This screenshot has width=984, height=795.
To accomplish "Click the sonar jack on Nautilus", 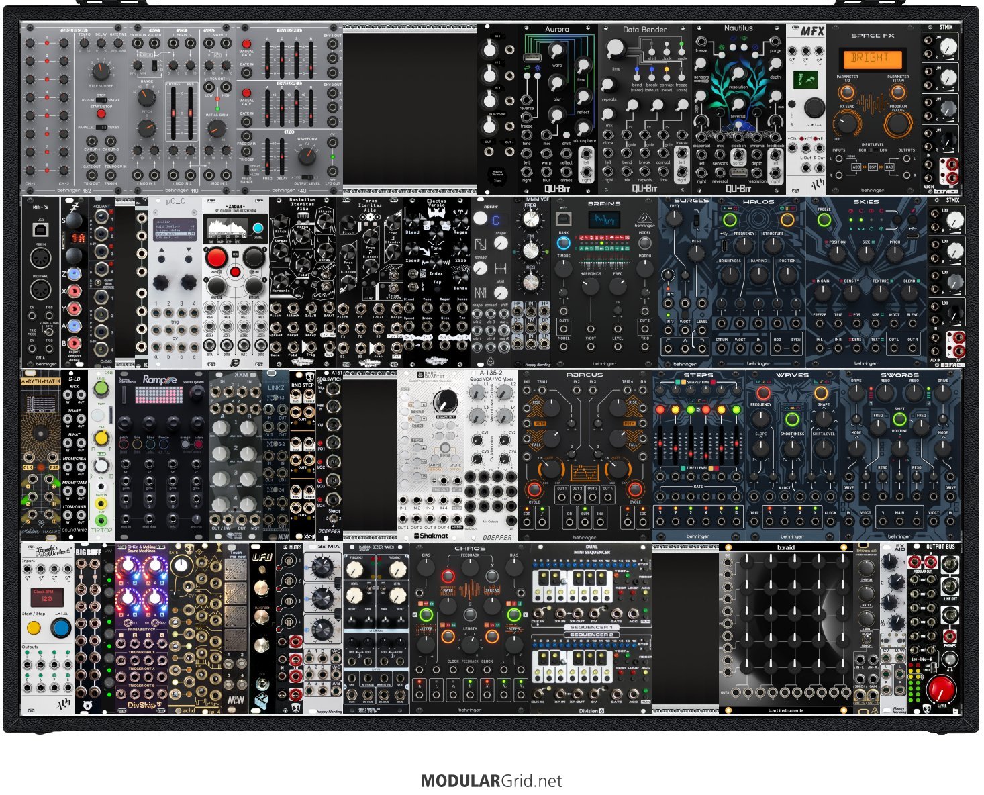I will [x=738, y=156].
